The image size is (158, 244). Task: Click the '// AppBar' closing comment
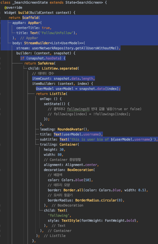(29, 38)
